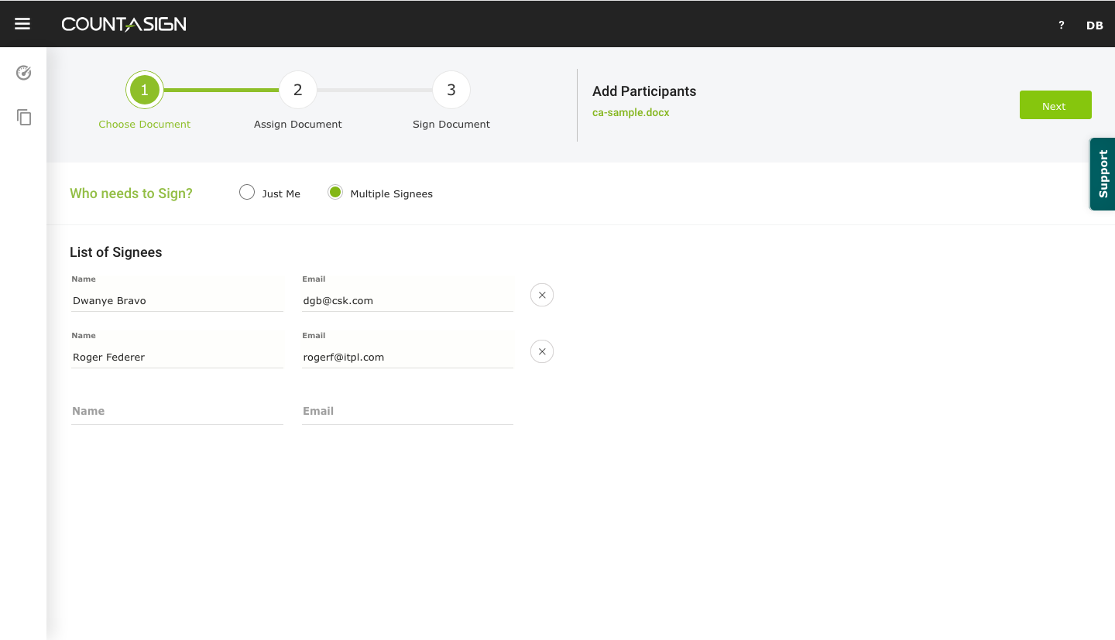Open the hamburger menu
This screenshot has height=640, width=1115.
point(22,24)
